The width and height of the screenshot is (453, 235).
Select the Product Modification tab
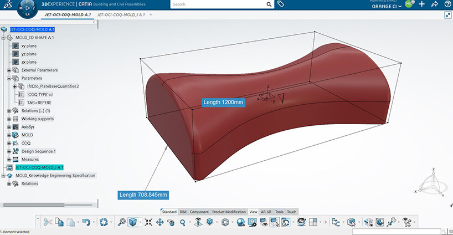229,212
